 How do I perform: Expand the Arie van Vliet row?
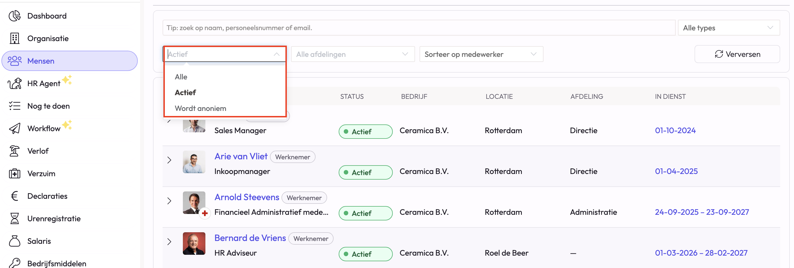click(x=169, y=160)
